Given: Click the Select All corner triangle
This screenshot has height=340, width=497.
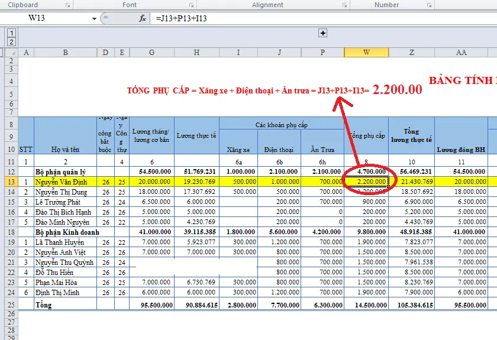Looking at the screenshot, I should coord(11,52).
